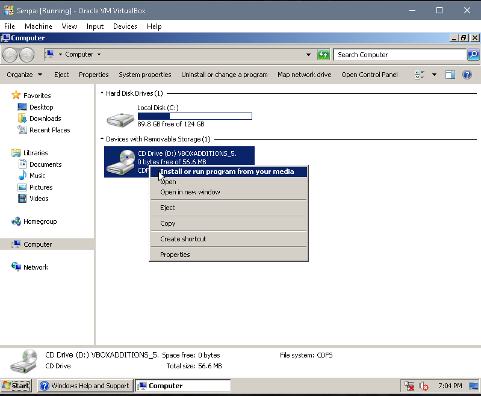This screenshot has width=481, height=396.
Task: Open the VirtualBox File menu
Action: [10, 26]
